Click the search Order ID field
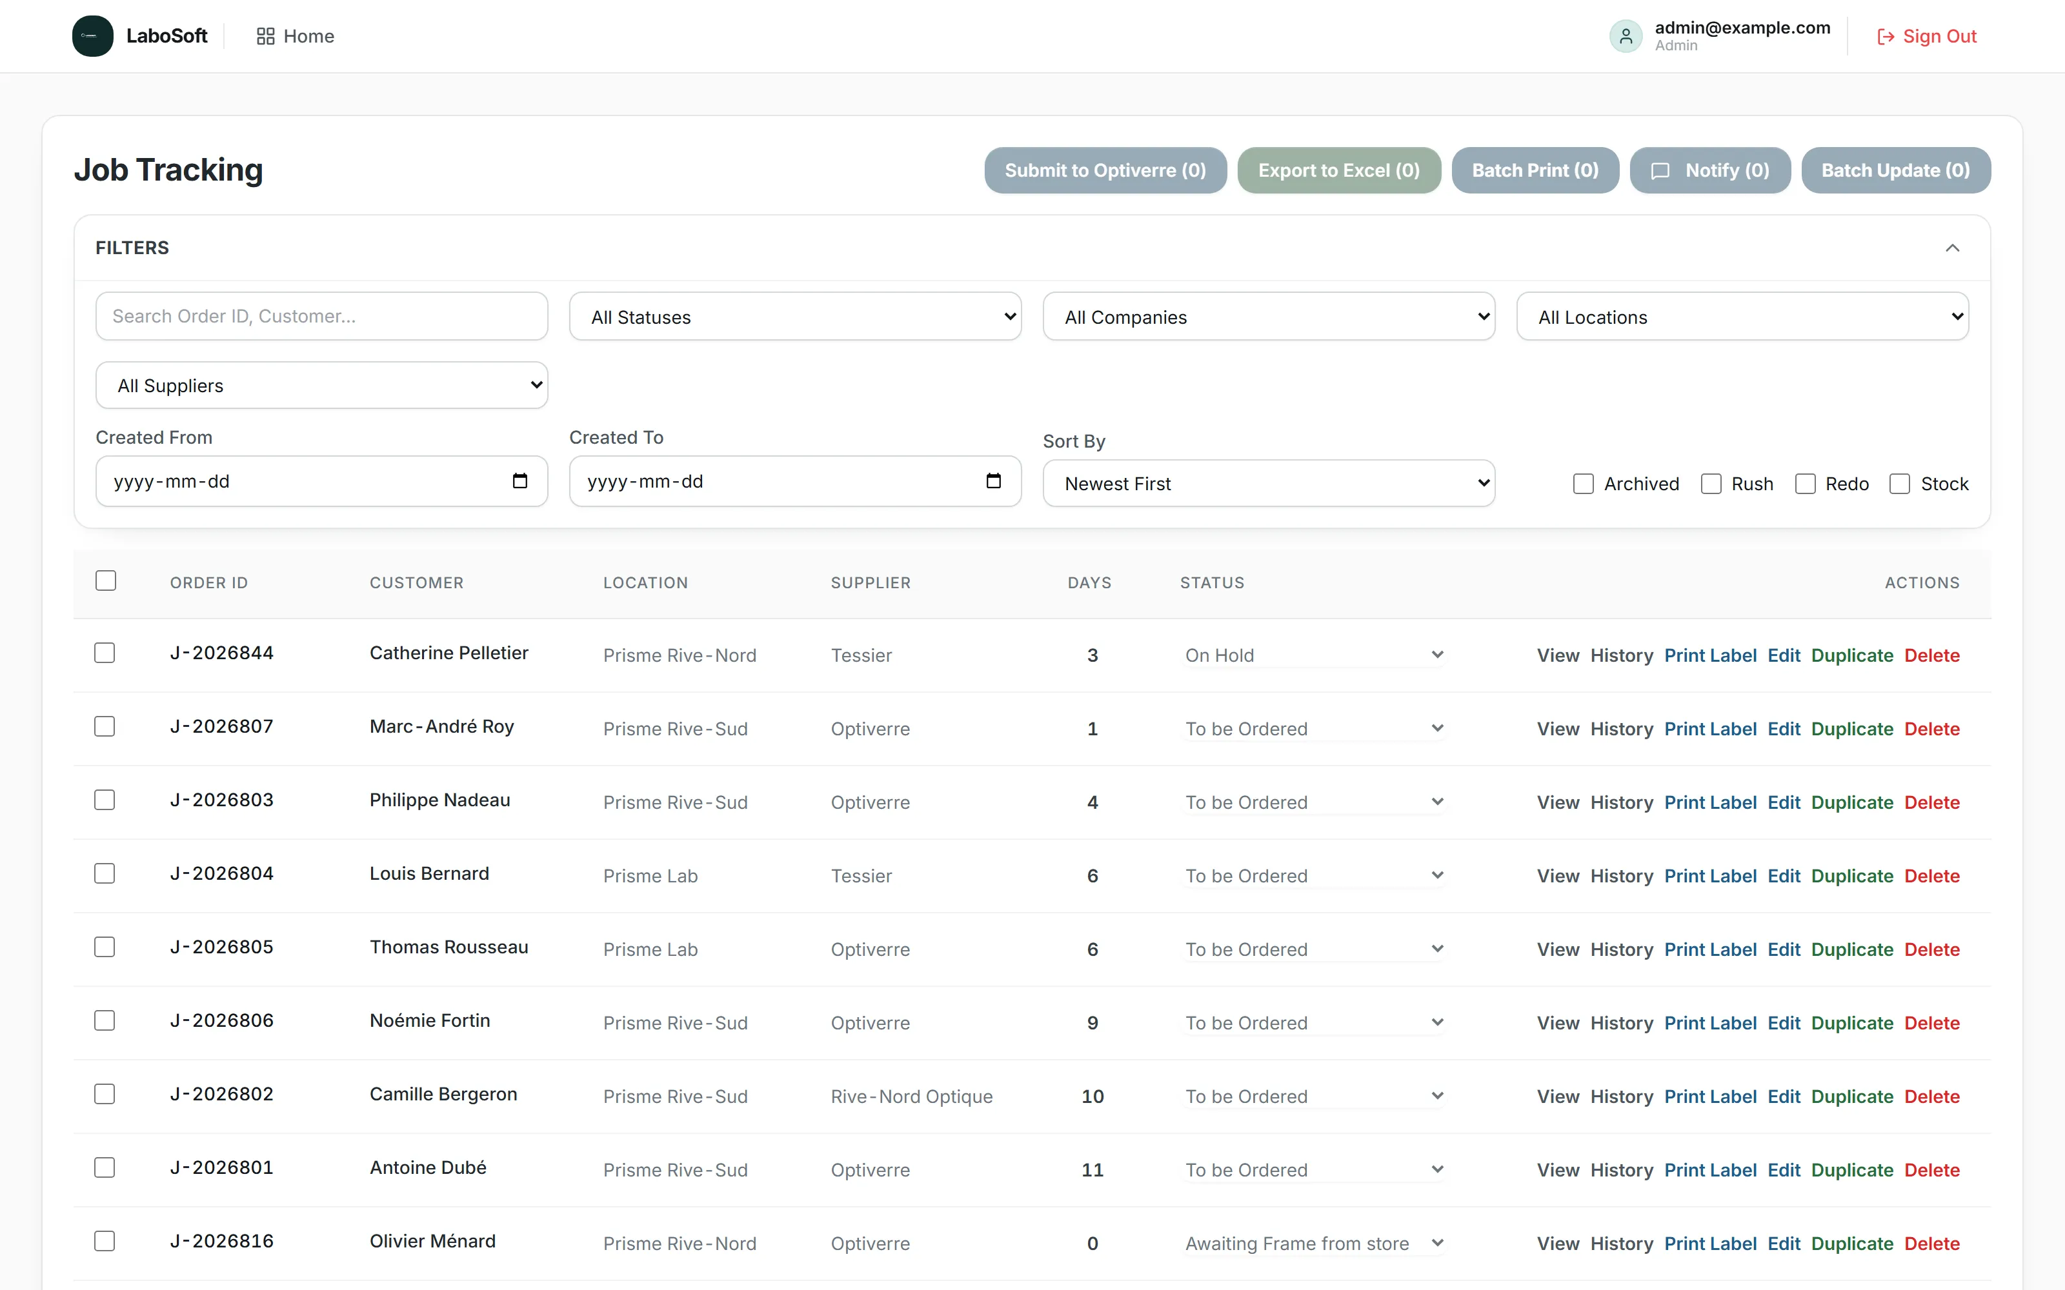This screenshot has width=2065, height=1290. point(322,317)
